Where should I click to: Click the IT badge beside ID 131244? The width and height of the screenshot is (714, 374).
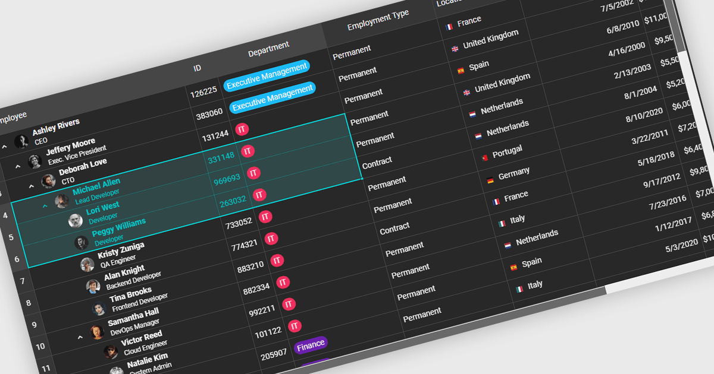tap(242, 129)
